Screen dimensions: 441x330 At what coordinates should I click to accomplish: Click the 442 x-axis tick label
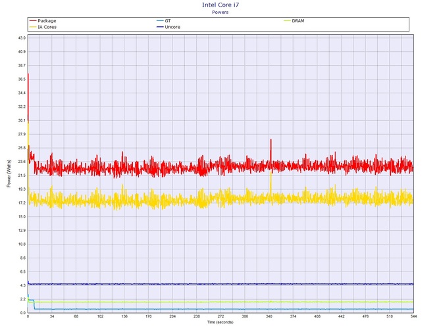(x=341, y=316)
